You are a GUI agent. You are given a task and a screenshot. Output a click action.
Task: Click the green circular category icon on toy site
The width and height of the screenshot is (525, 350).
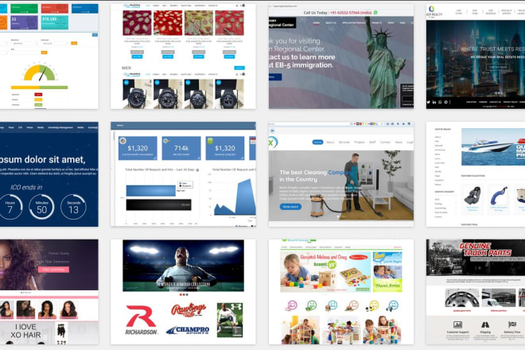[x=311, y=305]
